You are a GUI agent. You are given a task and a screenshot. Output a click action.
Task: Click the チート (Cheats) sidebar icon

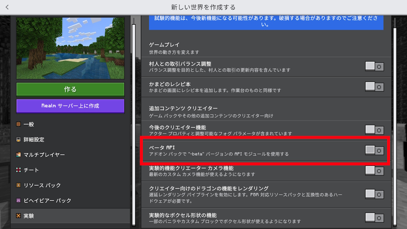point(18,170)
